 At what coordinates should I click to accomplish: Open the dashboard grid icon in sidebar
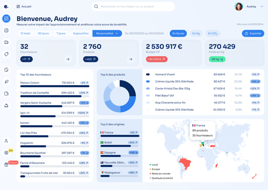[6, 19]
